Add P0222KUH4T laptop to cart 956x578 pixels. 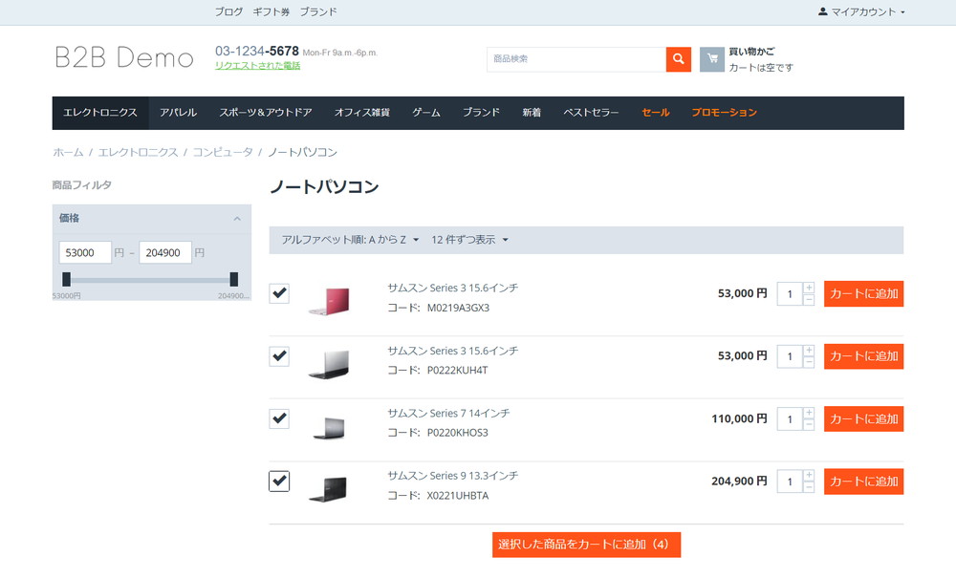coord(863,356)
